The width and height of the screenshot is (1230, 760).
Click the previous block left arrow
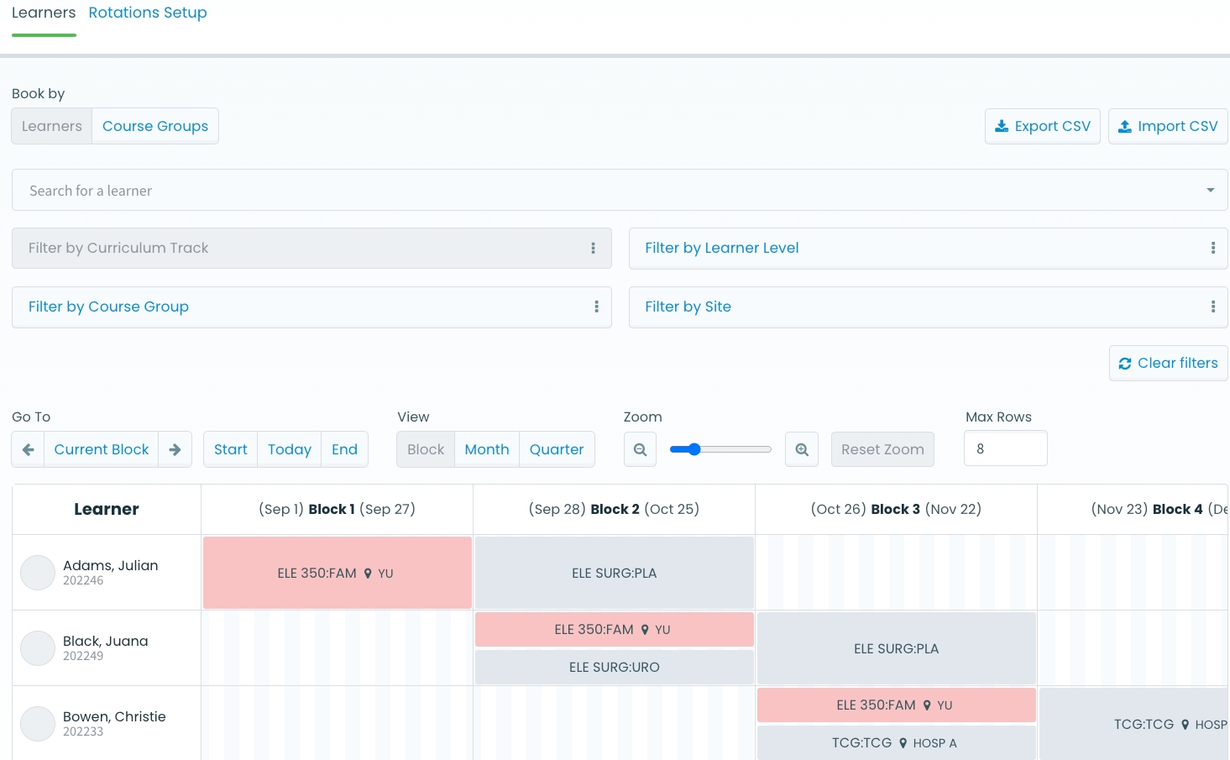pyautogui.click(x=29, y=449)
